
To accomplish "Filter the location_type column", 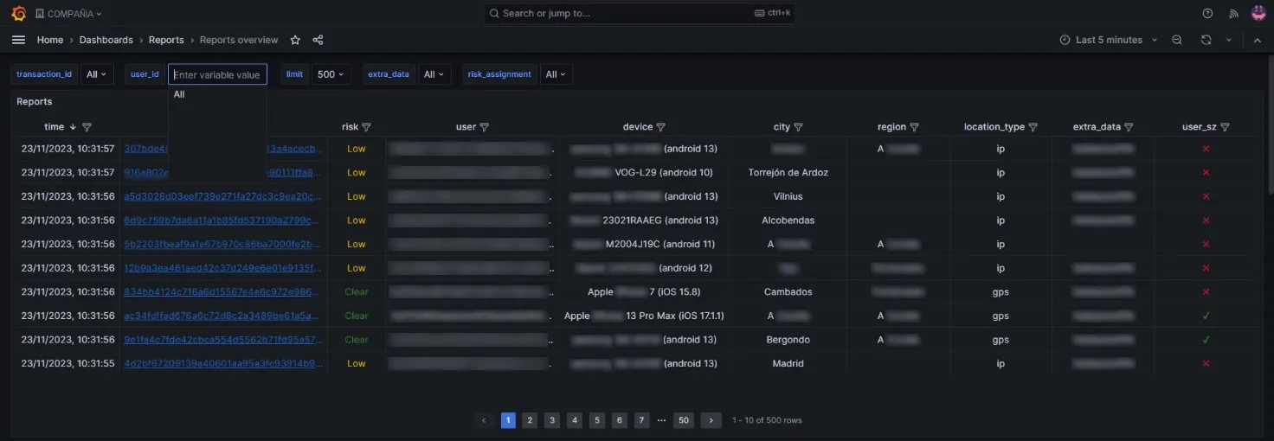I will point(1033,127).
